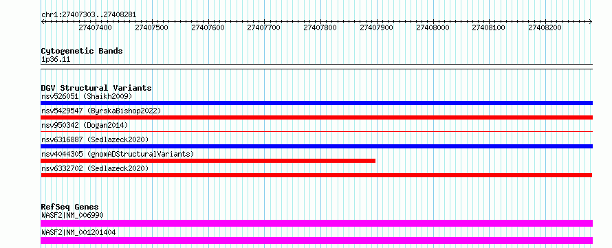Click ruler tick label 27407400
Viewport: 612px width, 248px height.
coord(95,27)
